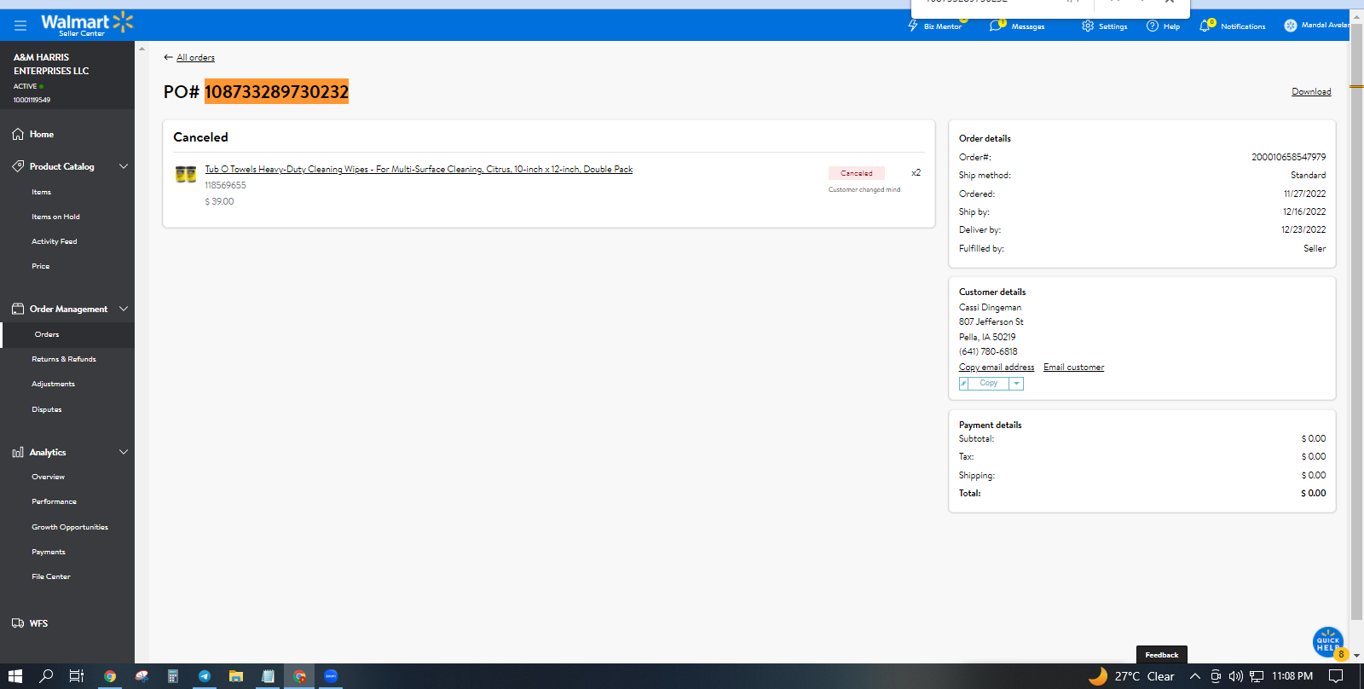
Task: Click the Walmart Seller Center logo
Action: (87, 24)
